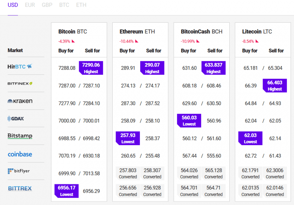This screenshot has height=205, width=294.
Task: Click the 6956.17 Lowest Bitcoin buy price
Action: [x=67, y=191]
